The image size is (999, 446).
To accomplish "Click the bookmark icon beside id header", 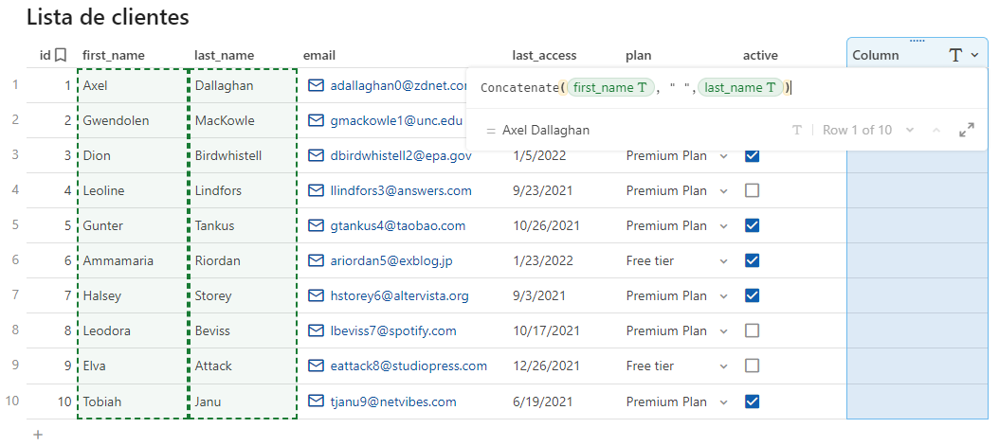I will (61, 55).
